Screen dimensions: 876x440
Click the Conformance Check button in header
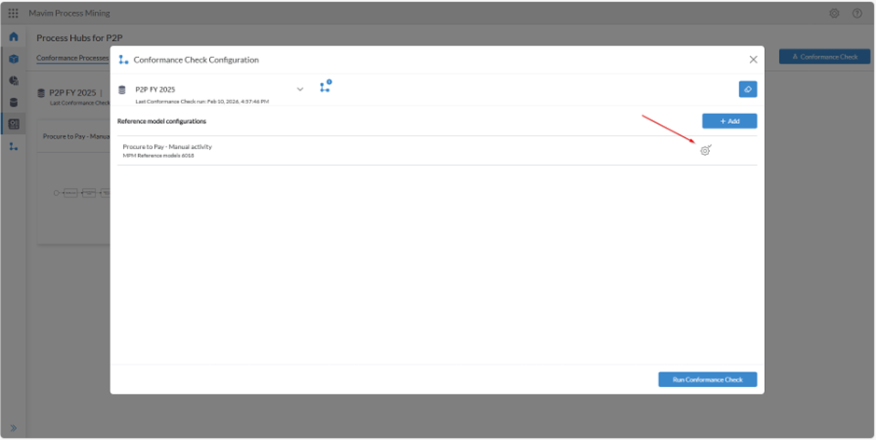(x=824, y=57)
